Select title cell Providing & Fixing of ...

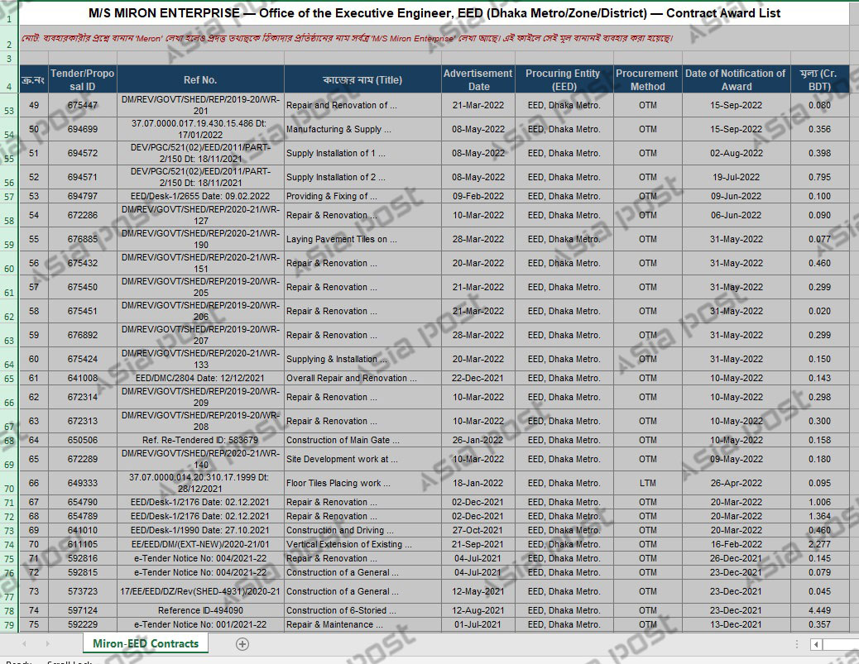[362, 196]
